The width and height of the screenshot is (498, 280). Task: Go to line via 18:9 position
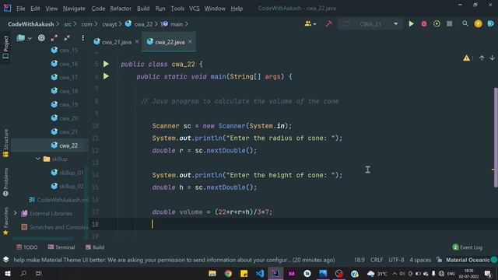coord(359,260)
